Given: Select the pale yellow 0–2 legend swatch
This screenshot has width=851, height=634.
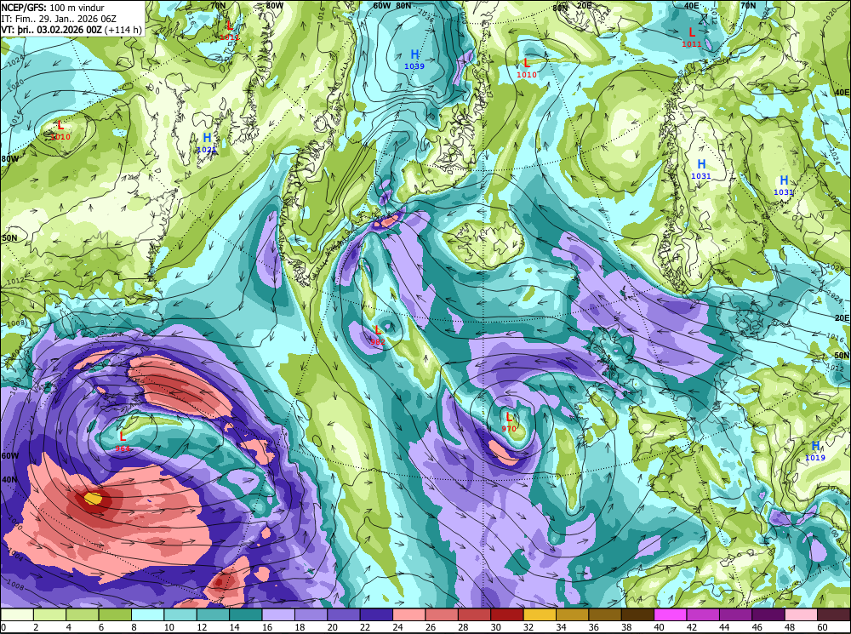Looking at the screenshot, I should 17,614.
